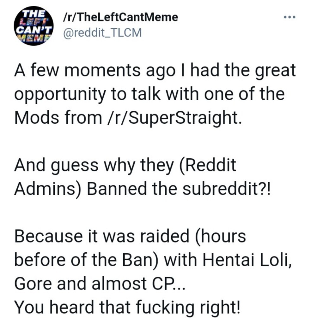Click the word 'CAN'T' in the avatar
Viewport: 311px width, 323px height.
33,30
